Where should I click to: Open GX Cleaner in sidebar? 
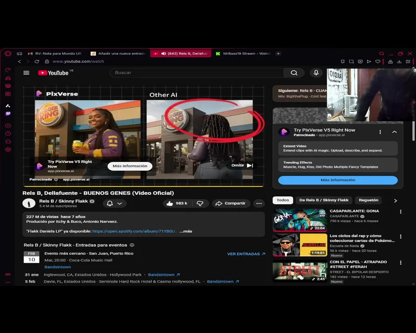(x=8, y=78)
